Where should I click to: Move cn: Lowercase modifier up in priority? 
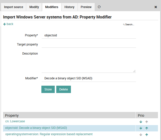147,122
